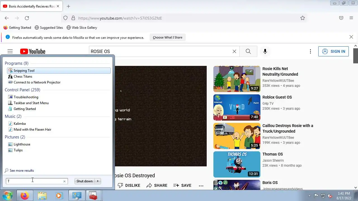
Task: Share the current video
Action: pyautogui.click(x=157, y=185)
